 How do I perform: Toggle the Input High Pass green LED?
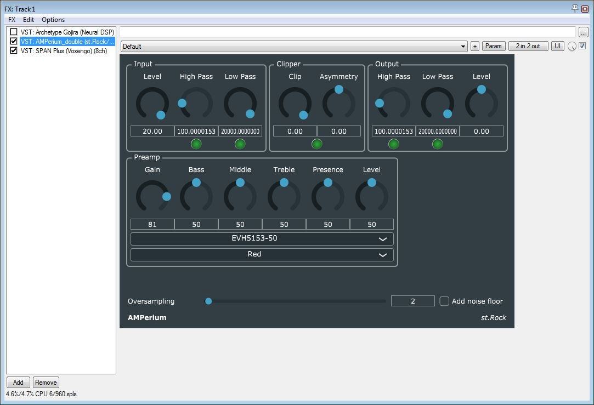coord(196,144)
